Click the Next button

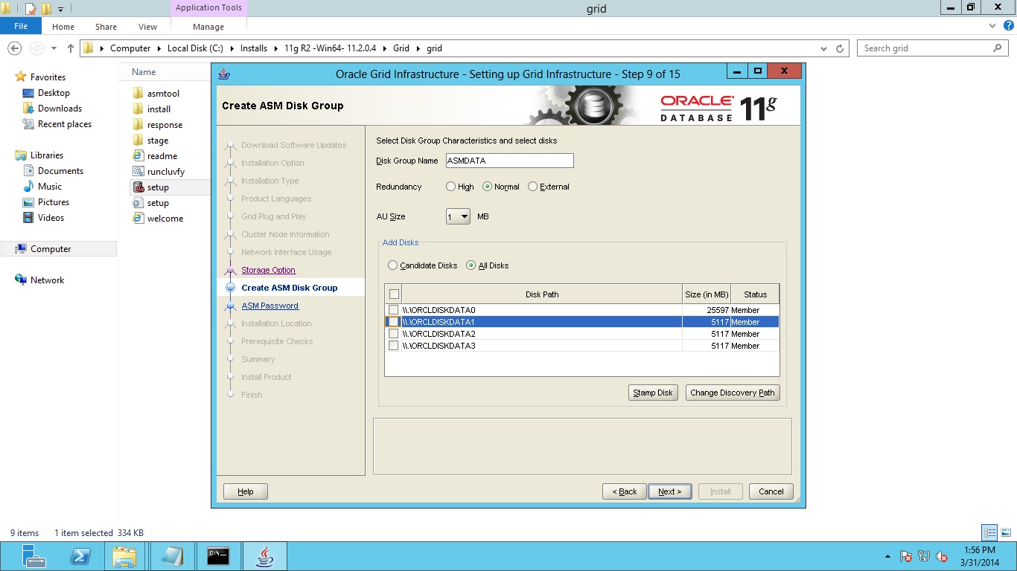click(x=670, y=491)
